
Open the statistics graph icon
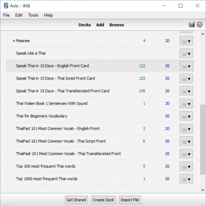pos(192,25)
